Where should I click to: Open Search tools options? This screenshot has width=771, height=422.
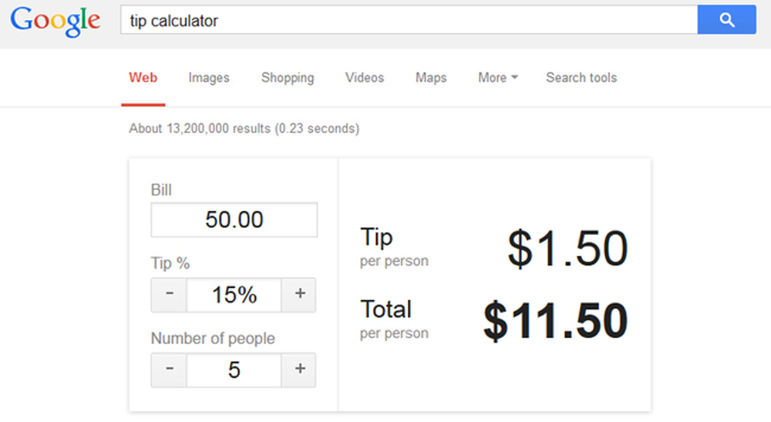pos(581,78)
